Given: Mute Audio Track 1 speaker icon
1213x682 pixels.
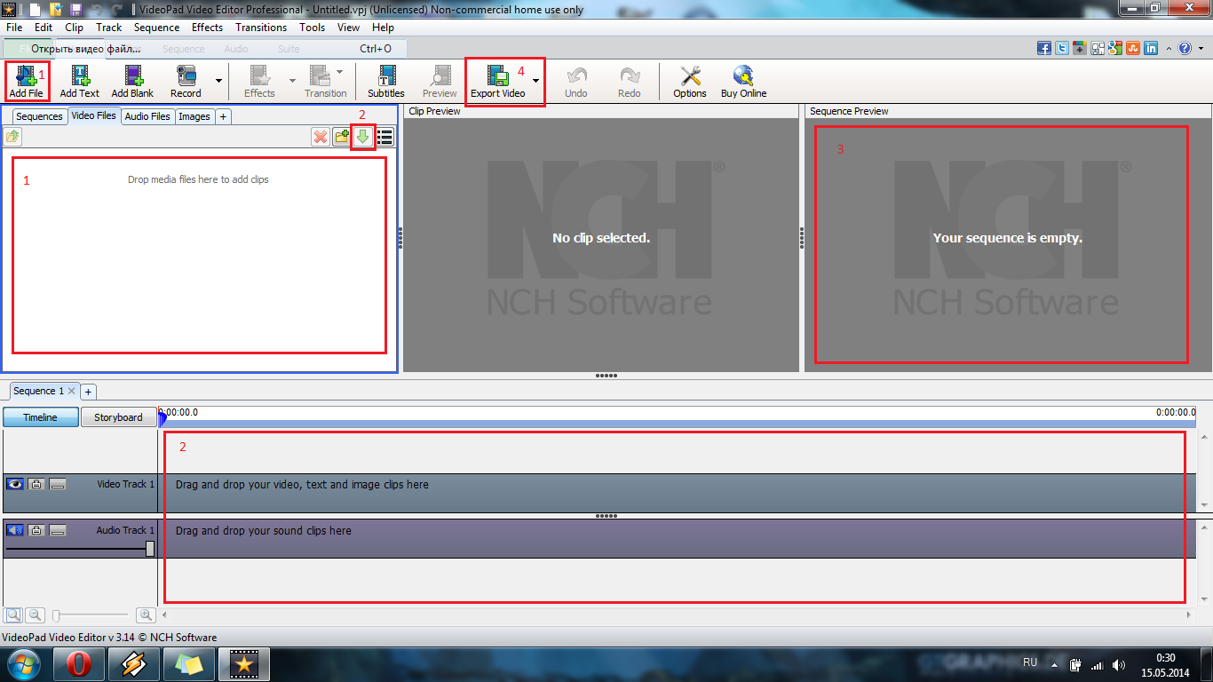Looking at the screenshot, I should (14, 530).
